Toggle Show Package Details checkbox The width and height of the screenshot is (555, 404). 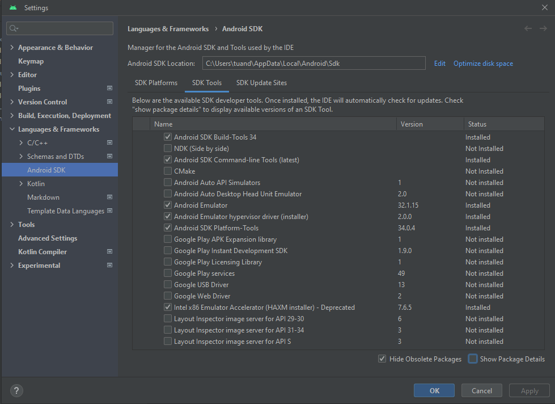coord(473,359)
